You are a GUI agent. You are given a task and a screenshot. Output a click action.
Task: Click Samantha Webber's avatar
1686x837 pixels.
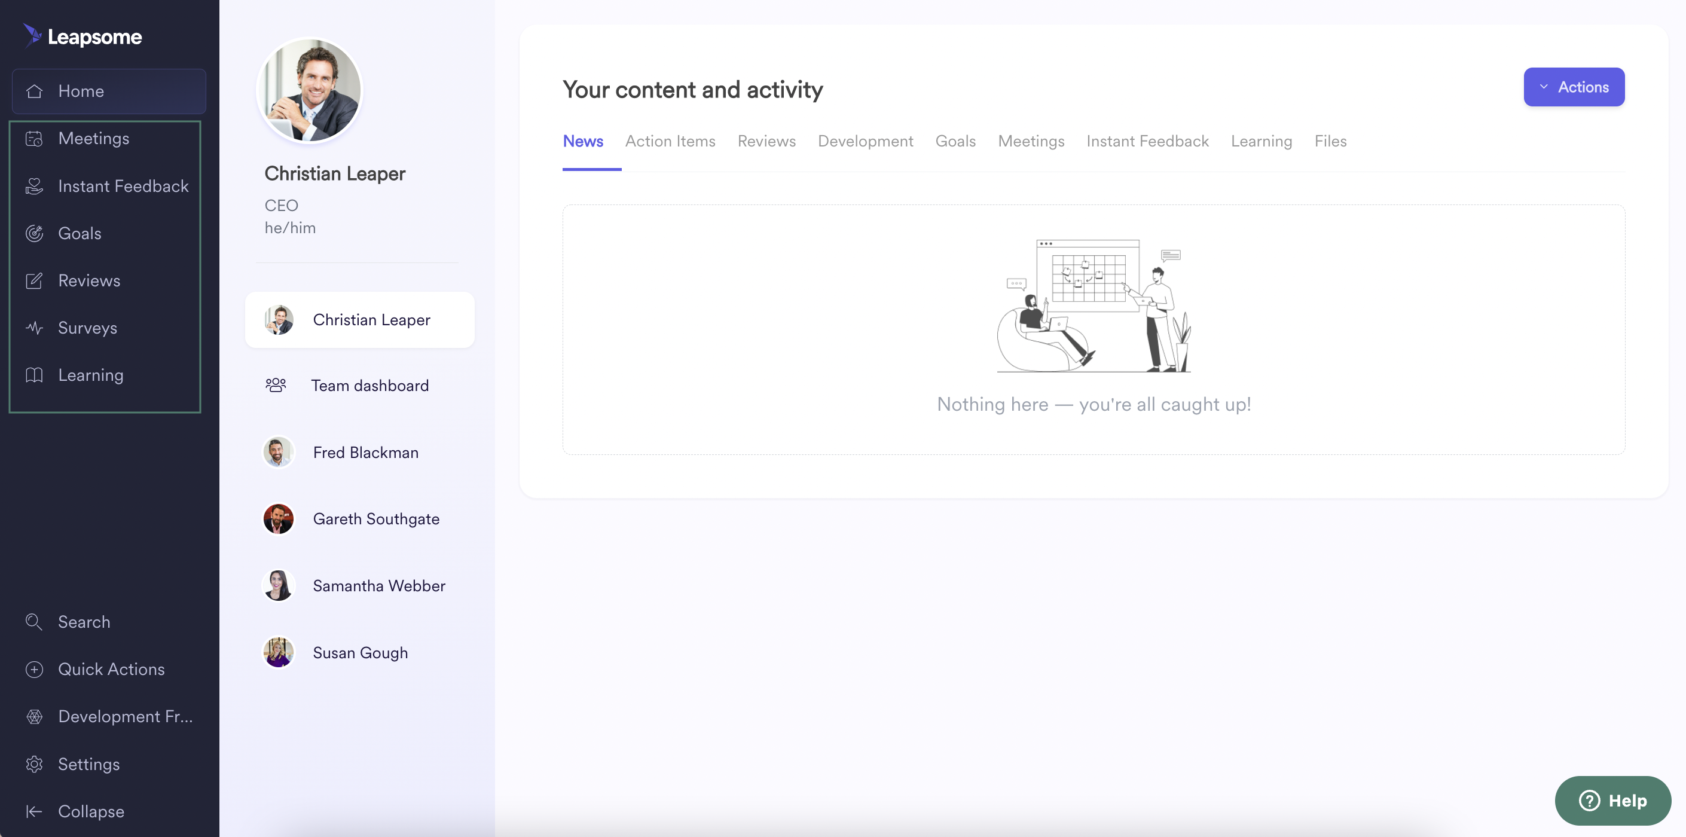tap(278, 586)
